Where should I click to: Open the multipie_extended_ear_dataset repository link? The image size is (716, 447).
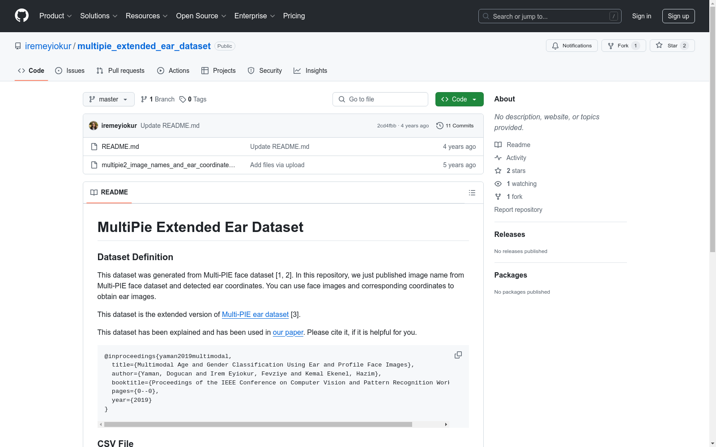pos(144,46)
